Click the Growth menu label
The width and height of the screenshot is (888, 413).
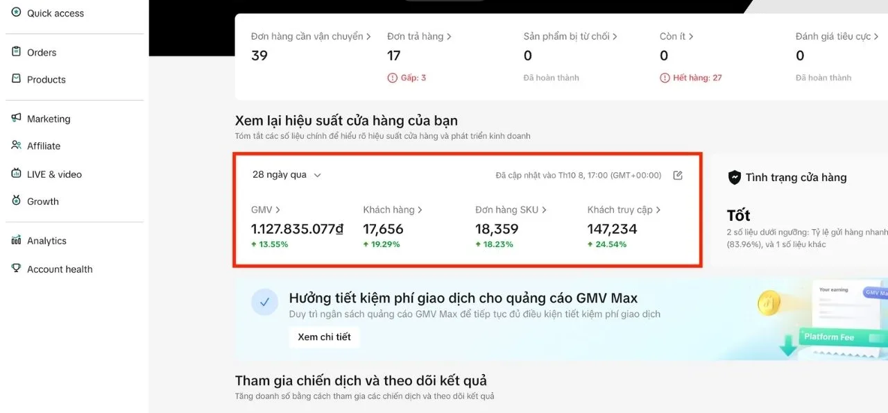tap(43, 201)
